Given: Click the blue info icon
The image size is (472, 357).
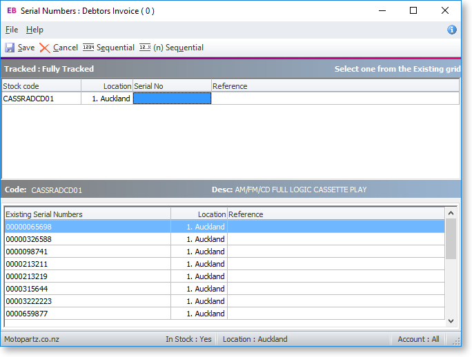Looking at the screenshot, I should click(452, 30).
